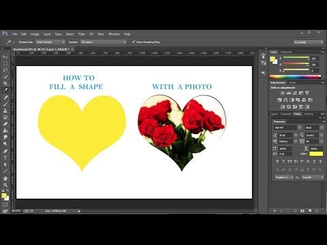Open the Sample All Layers dropdown
327x245 pixels.
tap(104, 42)
